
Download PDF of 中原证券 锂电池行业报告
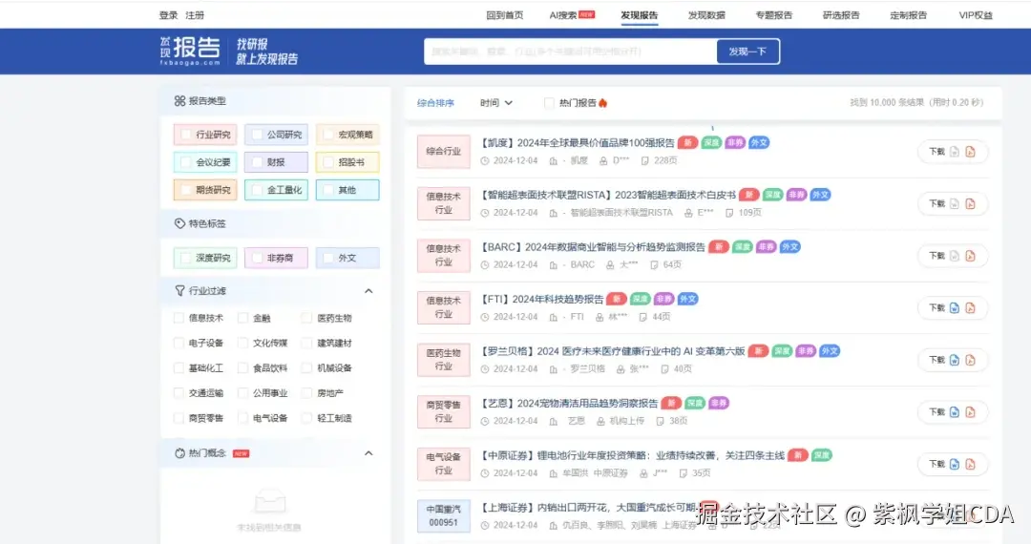[971, 464]
